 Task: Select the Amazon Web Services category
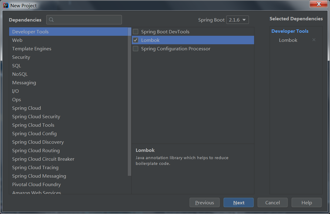(x=69, y=192)
